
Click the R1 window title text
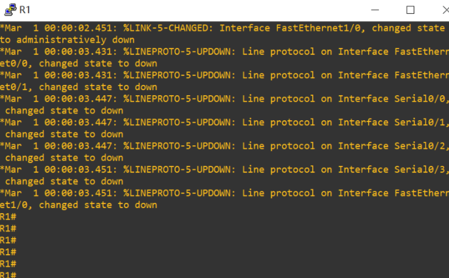point(25,10)
